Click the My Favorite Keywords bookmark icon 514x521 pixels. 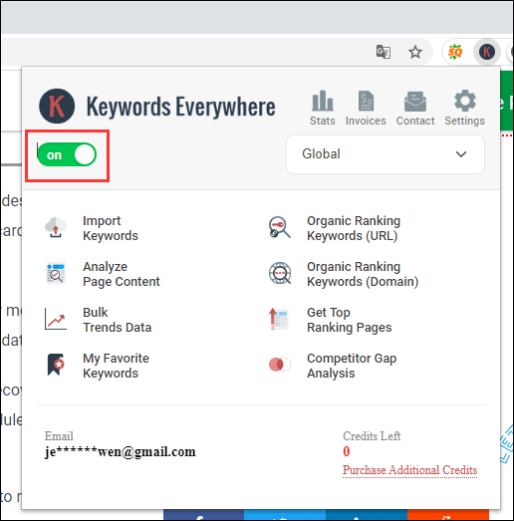pyautogui.click(x=56, y=365)
